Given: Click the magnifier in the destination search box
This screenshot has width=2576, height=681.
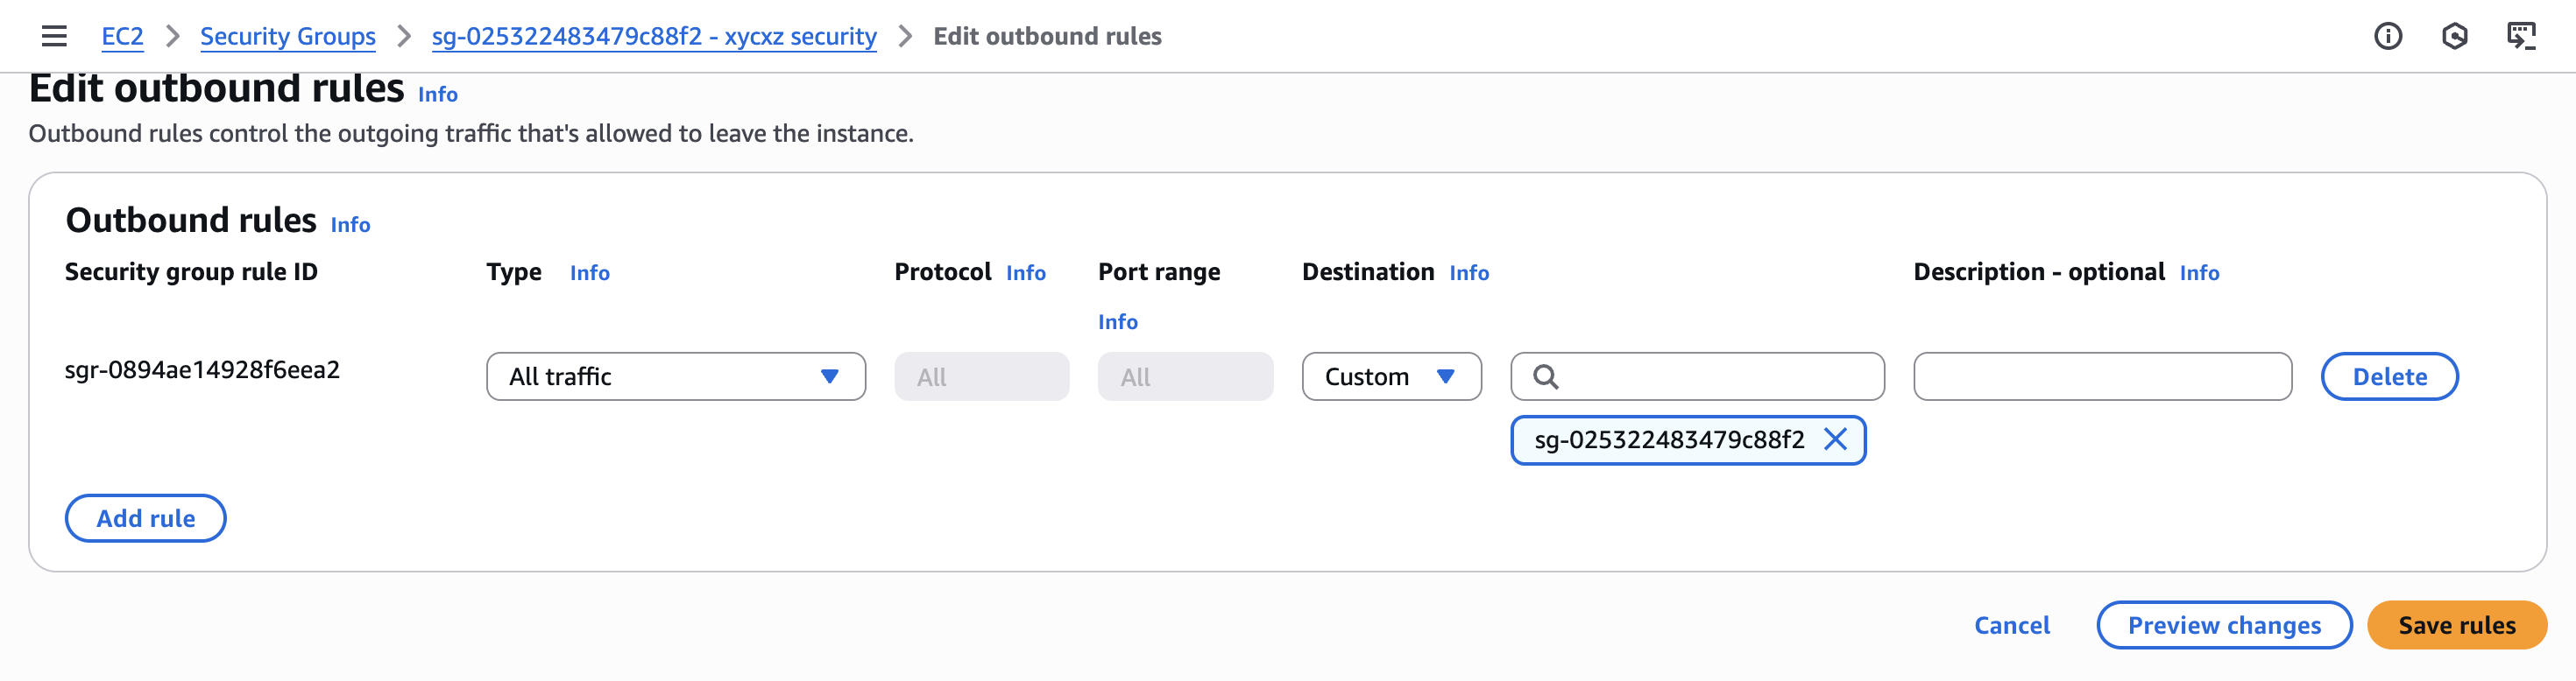Looking at the screenshot, I should point(1548,376).
